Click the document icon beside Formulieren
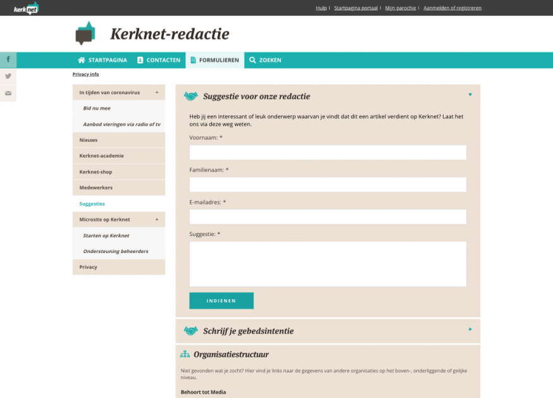The image size is (553, 398). click(193, 60)
